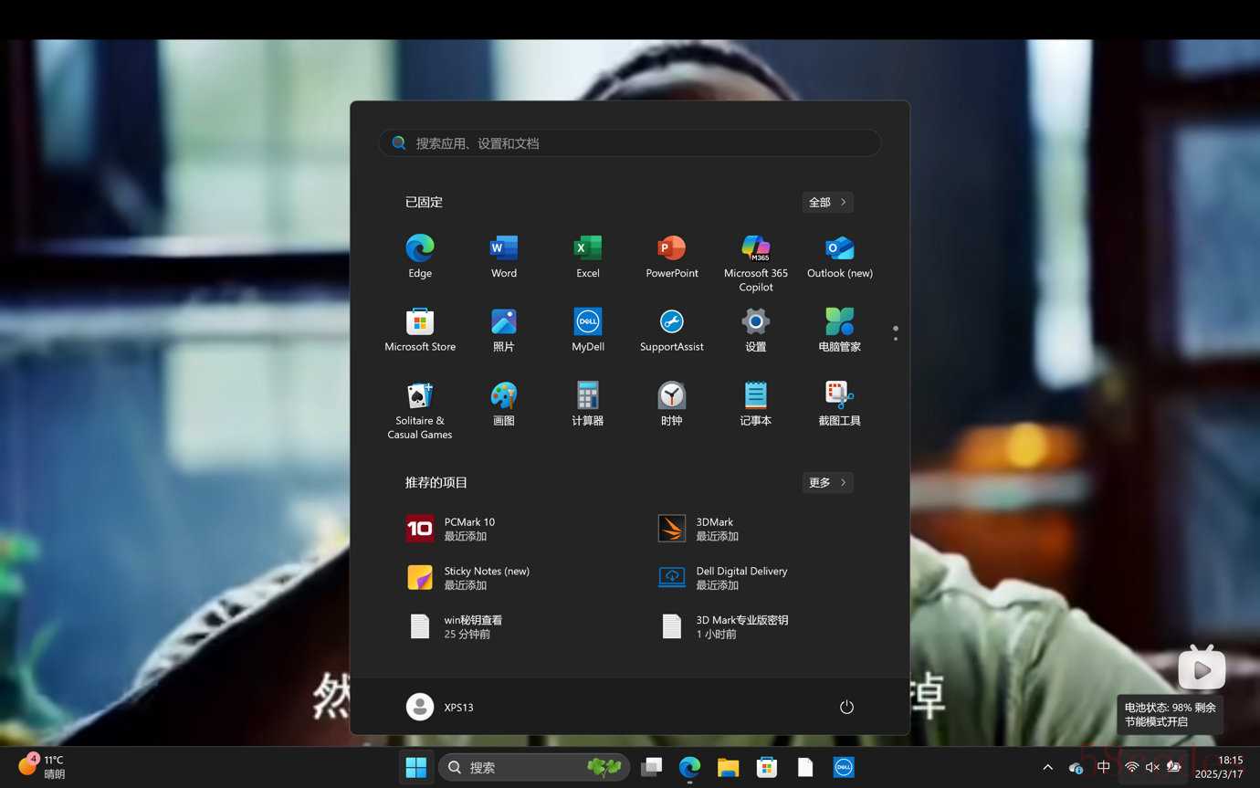The height and width of the screenshot is (788, 1260).
Task: Show more recommended items via 更多
Action: click(827, 482)
